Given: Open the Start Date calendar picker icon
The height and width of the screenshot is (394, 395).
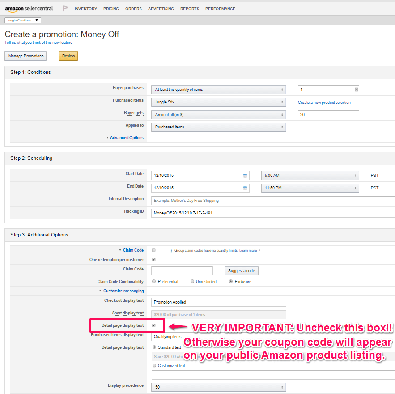Looking at the screenshot, I should coord(245,176).
